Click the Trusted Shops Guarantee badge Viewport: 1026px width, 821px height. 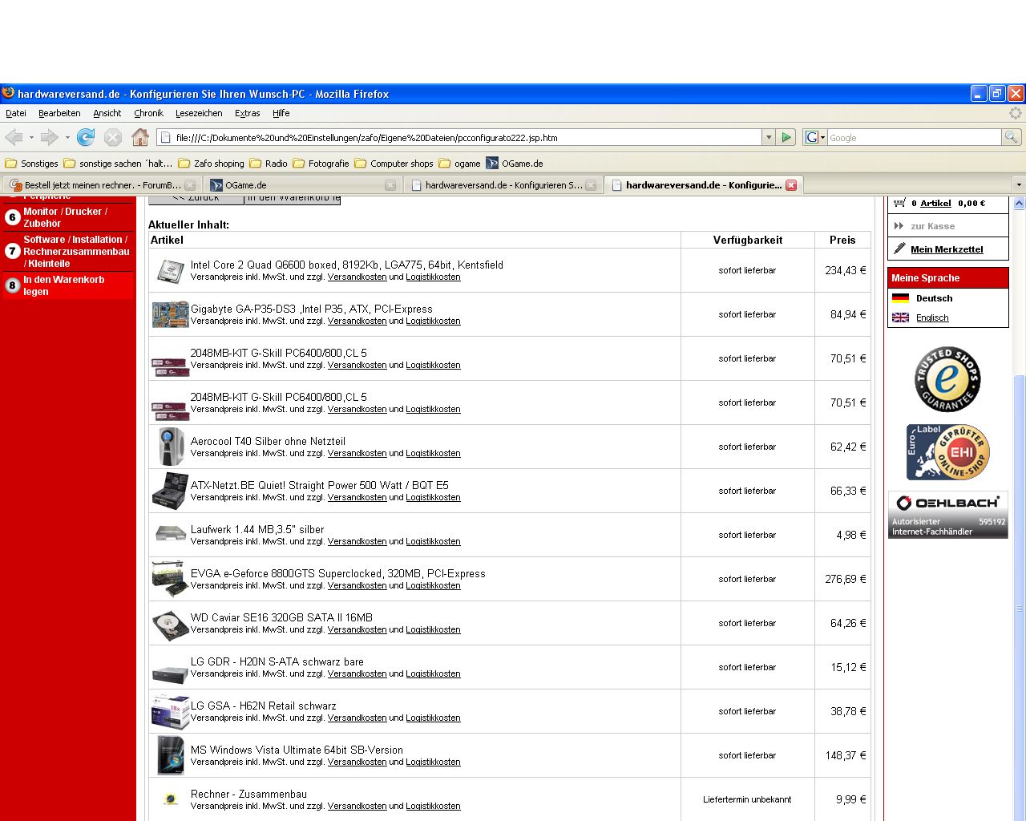pos(947,378)
